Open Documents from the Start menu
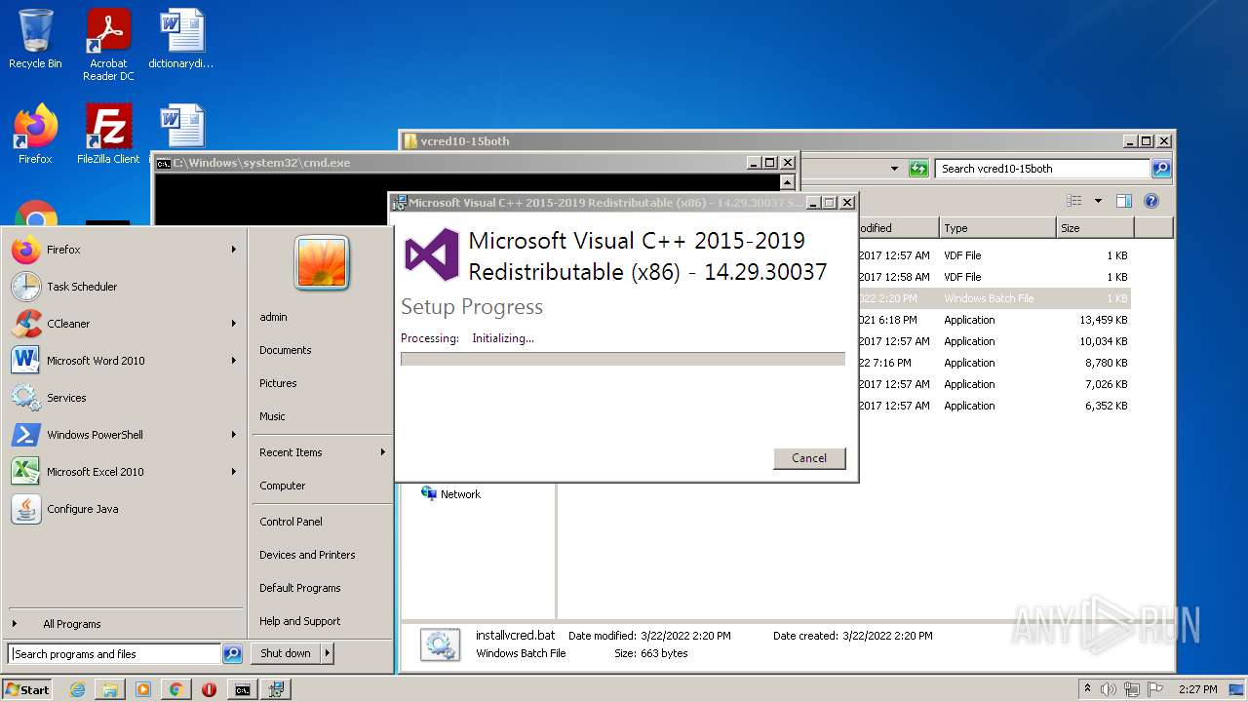Image resolution: width=1248 pixels, height=702 pixels. point(286,350)
